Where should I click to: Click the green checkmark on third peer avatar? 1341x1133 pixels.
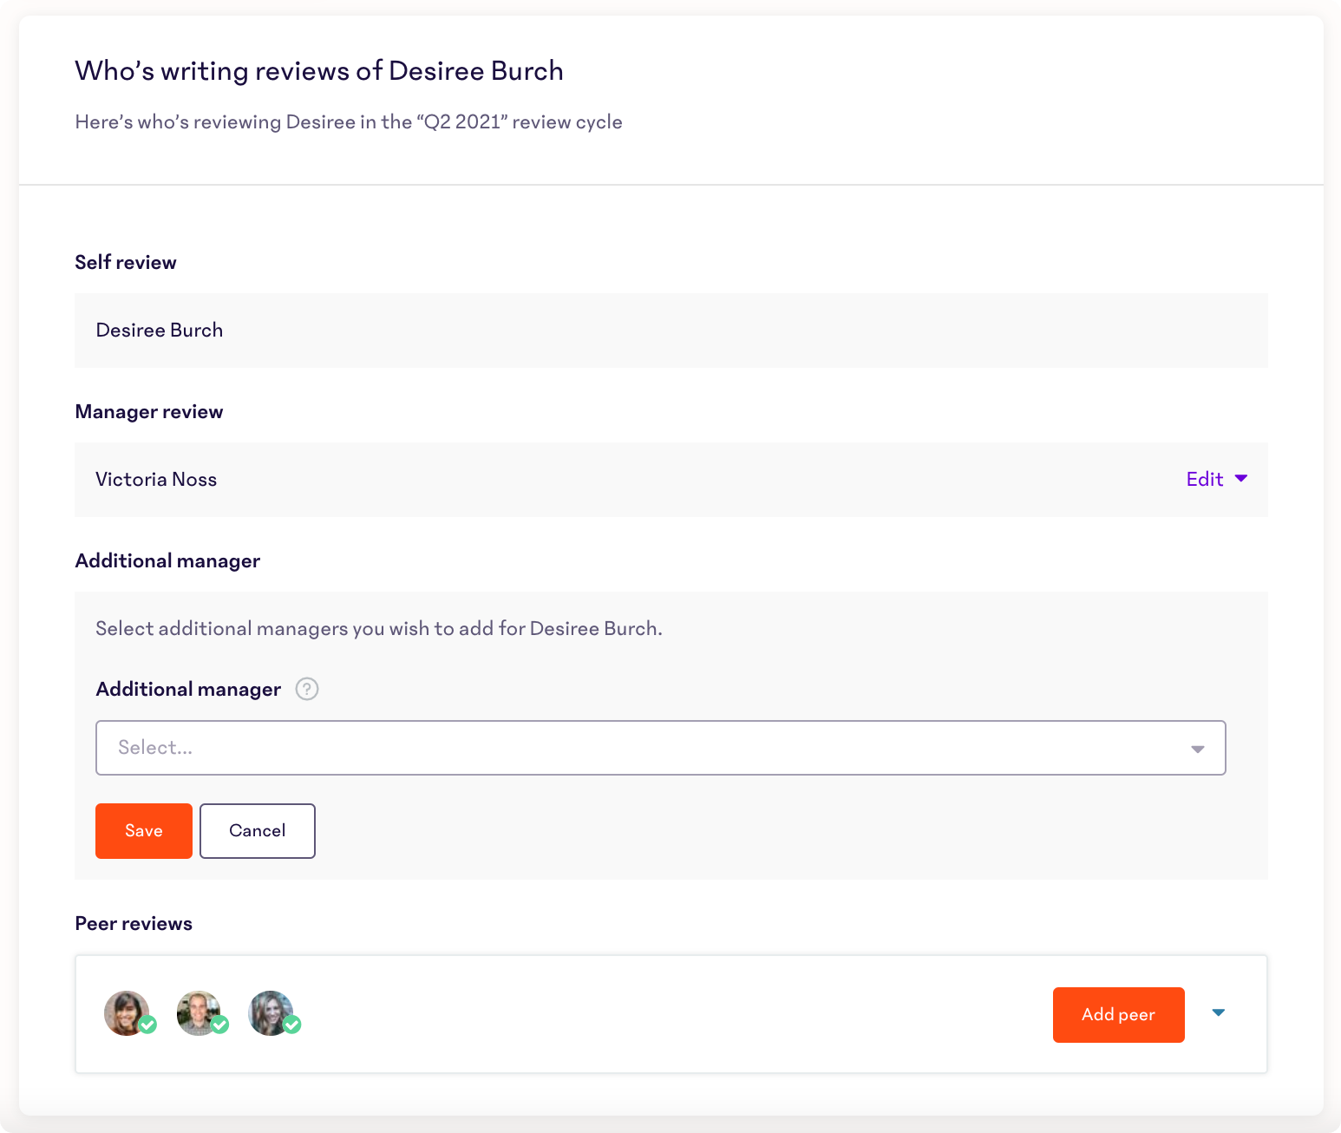292,1025
